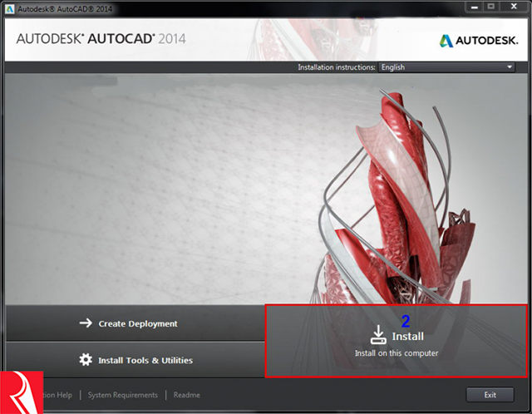Click the Install download icon
The height and width of the screenshot is (414, 532).
click(377, 335)
